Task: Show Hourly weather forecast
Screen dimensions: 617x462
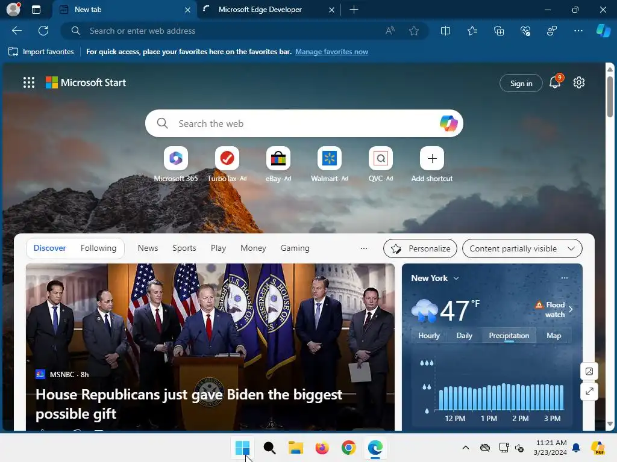Action: (x=429, y=336)
